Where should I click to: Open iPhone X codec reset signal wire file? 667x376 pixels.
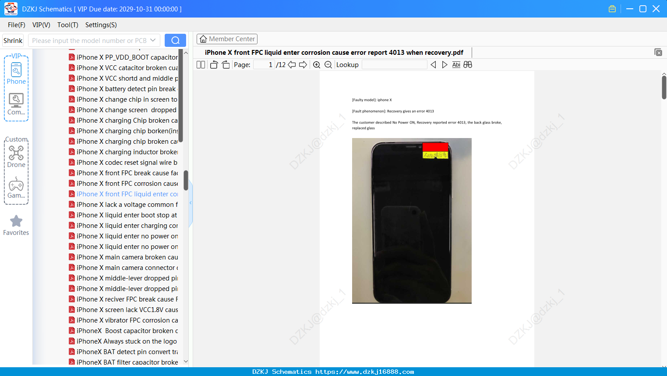click(x=124, y=163)
